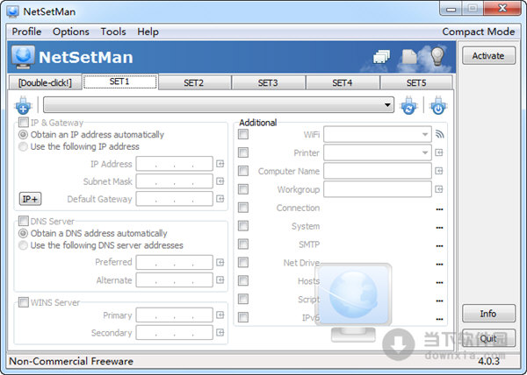Get current value icon beside Printer

point(439,152)
